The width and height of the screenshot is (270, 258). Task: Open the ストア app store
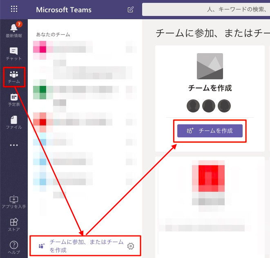coord(14,224)
